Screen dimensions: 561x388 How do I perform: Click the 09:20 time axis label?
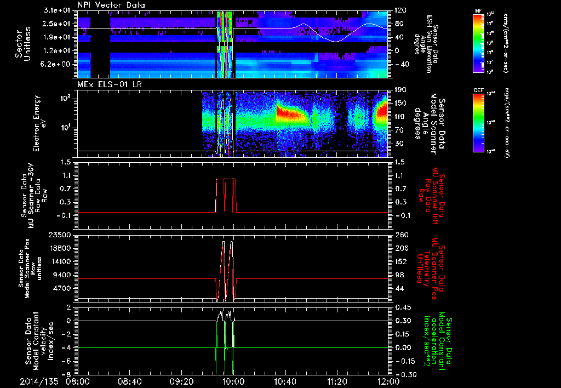coord(181,381)
